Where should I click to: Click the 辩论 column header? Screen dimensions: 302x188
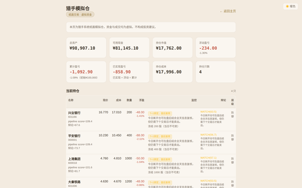[x=223, y=100]
